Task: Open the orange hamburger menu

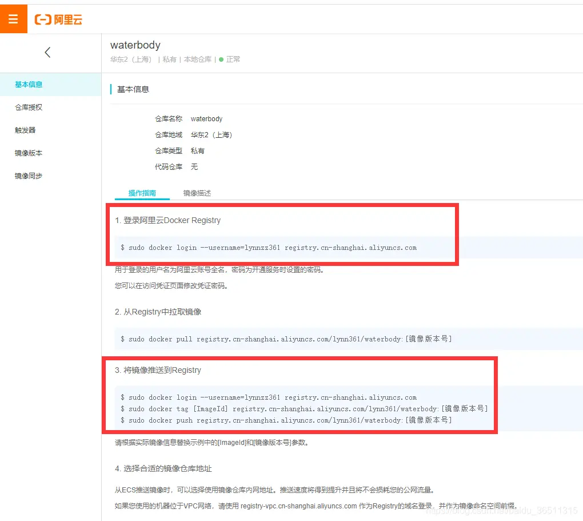Action: click(13, 19)
